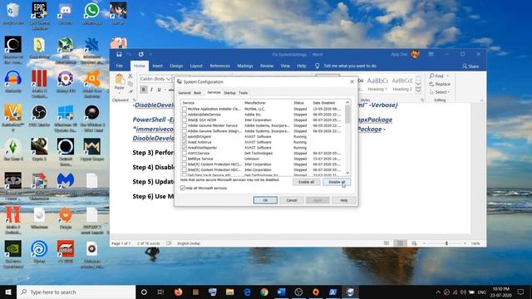
Task: Select the WhatsApp desktop icon
Action: point(91,13)
